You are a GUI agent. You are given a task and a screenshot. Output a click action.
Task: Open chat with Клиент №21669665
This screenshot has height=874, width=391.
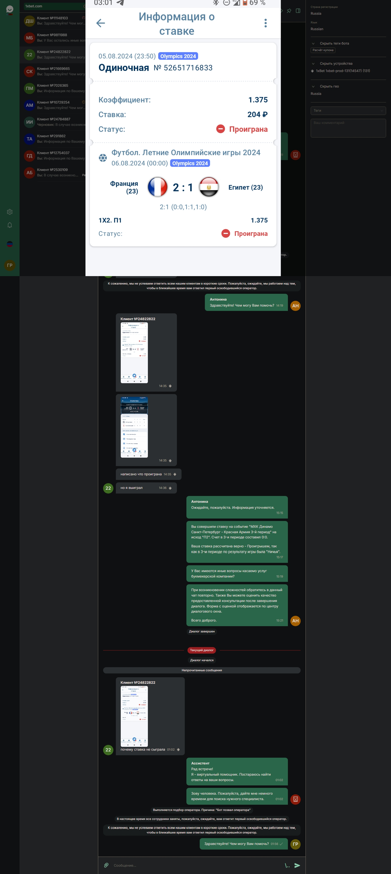click(x=53, y=71)
